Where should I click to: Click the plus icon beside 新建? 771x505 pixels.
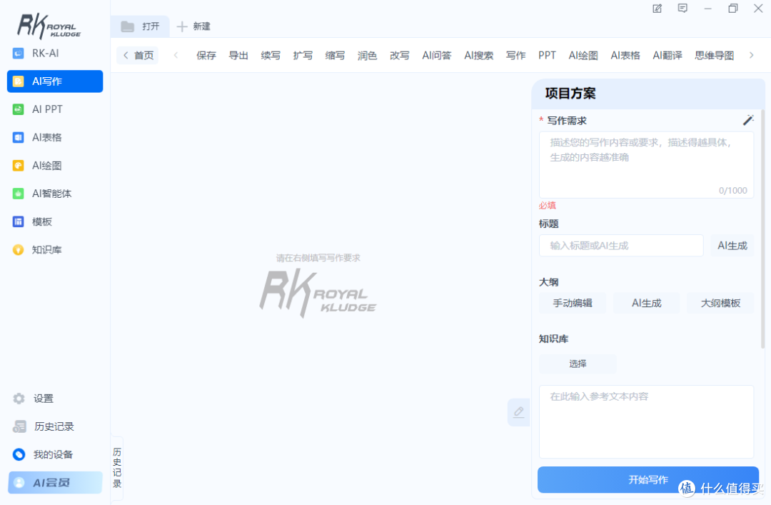point(182,26)
